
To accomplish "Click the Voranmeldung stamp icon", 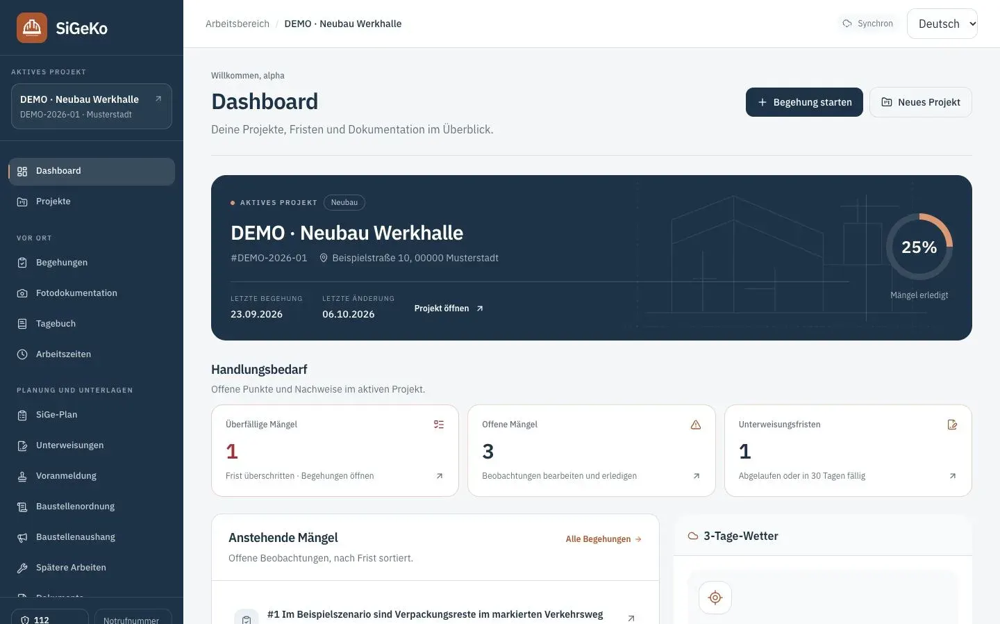I will tap(22, 476).
